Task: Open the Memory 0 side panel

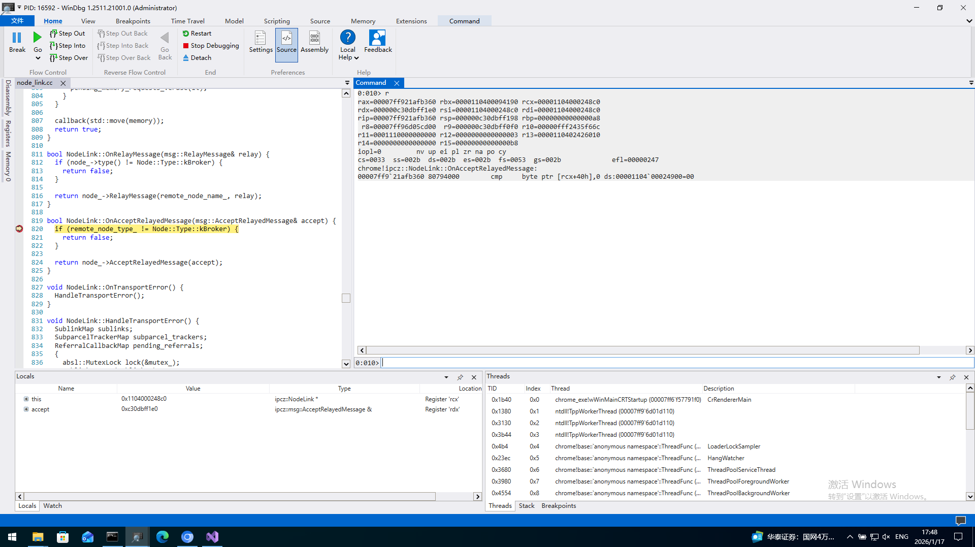Action: (x=8, y=166)
